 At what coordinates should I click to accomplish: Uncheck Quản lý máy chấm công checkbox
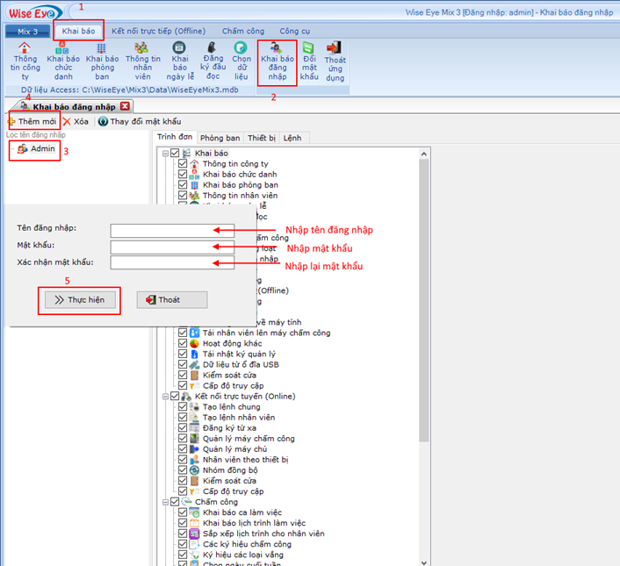pyautogui.click(x=183, y=439)
